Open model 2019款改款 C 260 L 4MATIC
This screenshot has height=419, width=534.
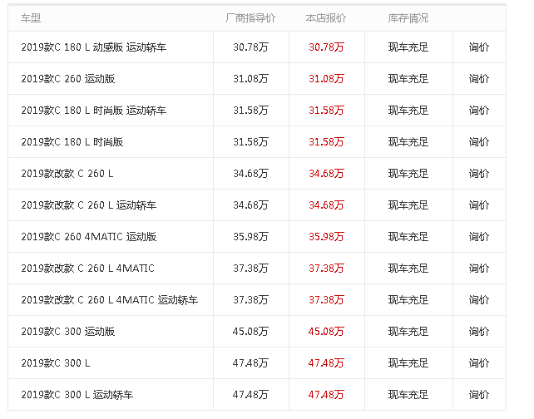pos(87,269)
